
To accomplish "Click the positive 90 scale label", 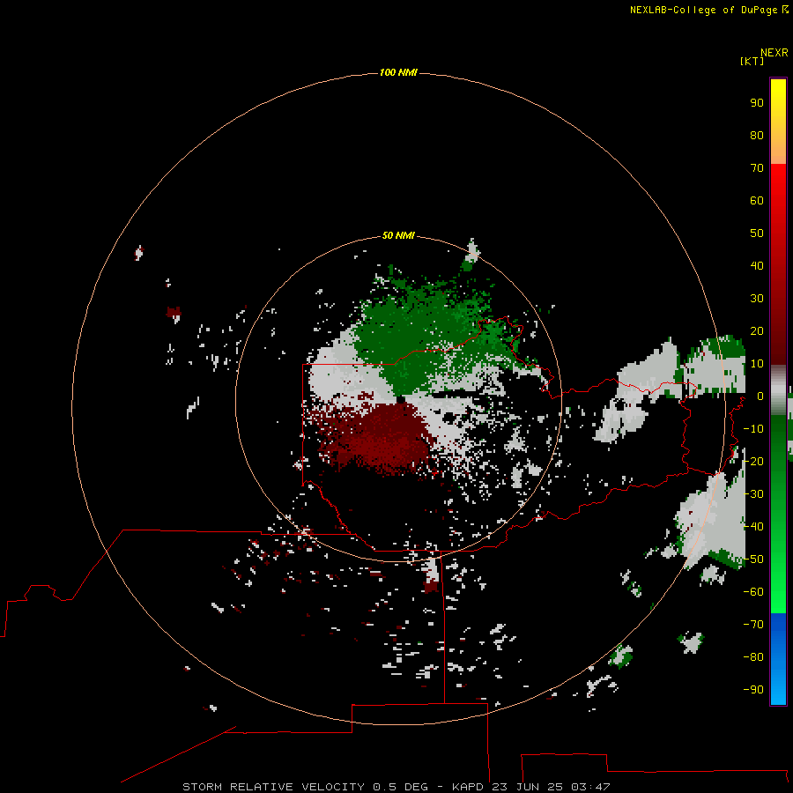I will point(757,103).
